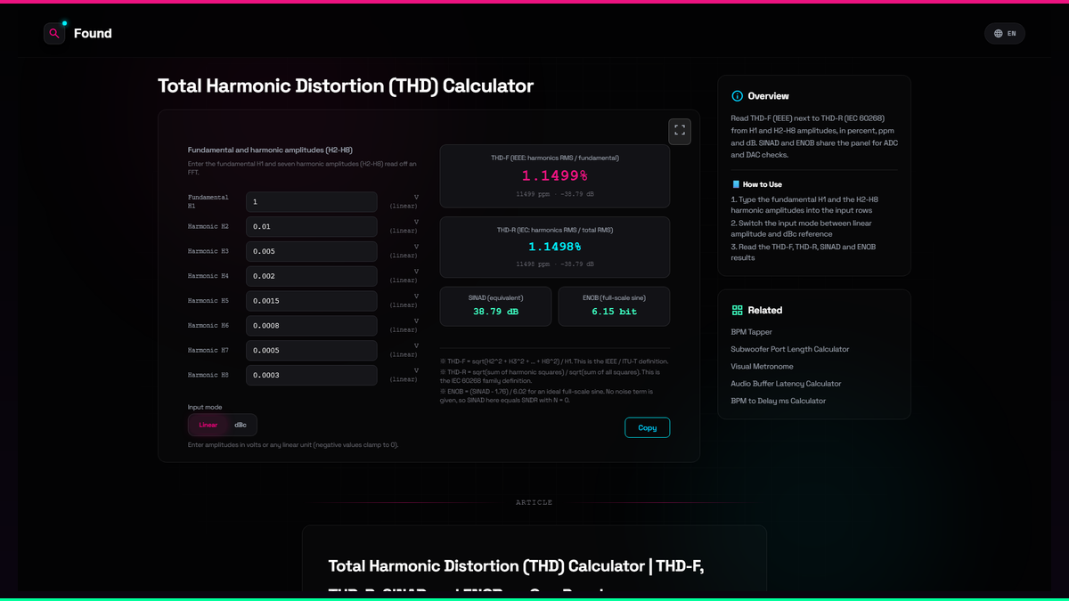
Task: Edit the Harmonic H8 amplitude field
Action: click(312, 375)
